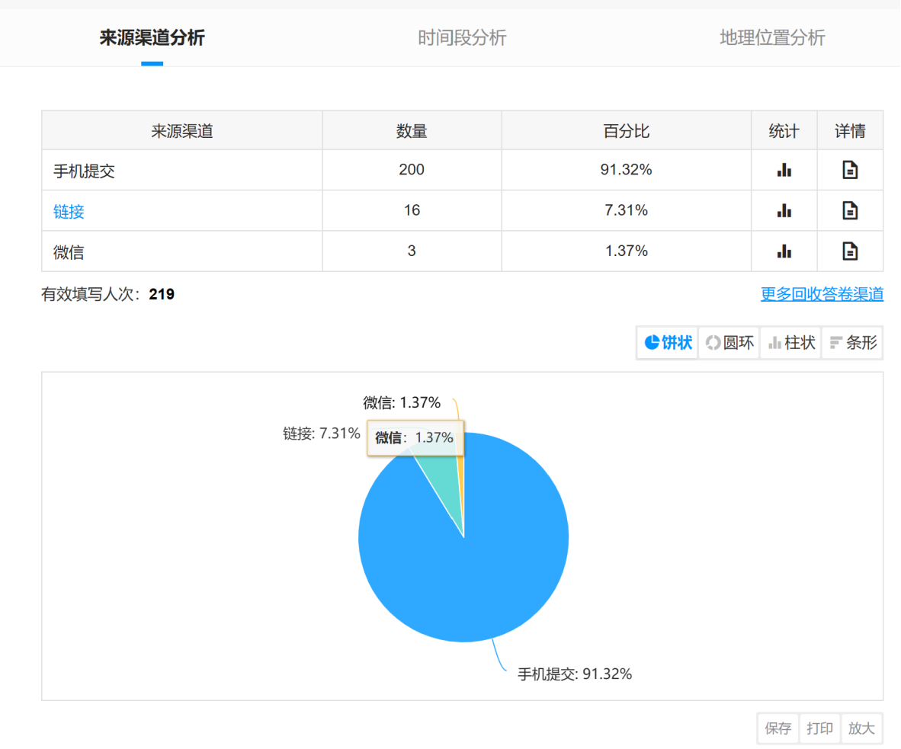The image size is (901, 749).
Task: Click 放大 to enlarge the chart
Action: pyautogui.click(x=861, y=728)
